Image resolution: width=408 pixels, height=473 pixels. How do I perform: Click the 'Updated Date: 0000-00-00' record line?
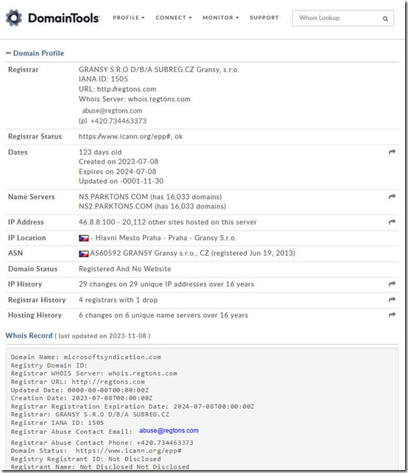tap(80, 390)
